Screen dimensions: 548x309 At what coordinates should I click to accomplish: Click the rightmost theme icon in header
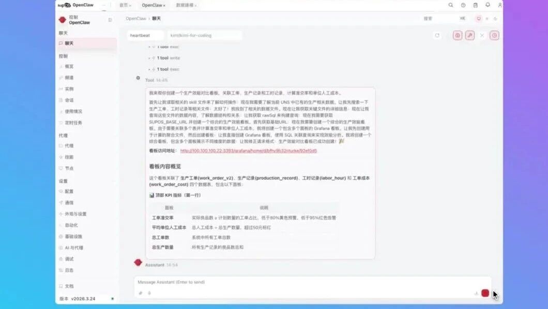tap(495, 19)
